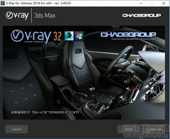The width and height of the screenshot is (170, 139).
Task: Click the V-Ray icon in title bar
Action: click(x=3, y=3)
